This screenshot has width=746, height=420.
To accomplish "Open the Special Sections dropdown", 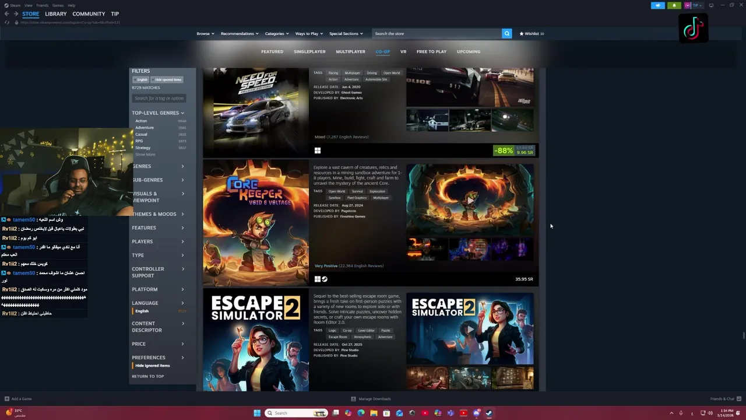I will (346, 33).
